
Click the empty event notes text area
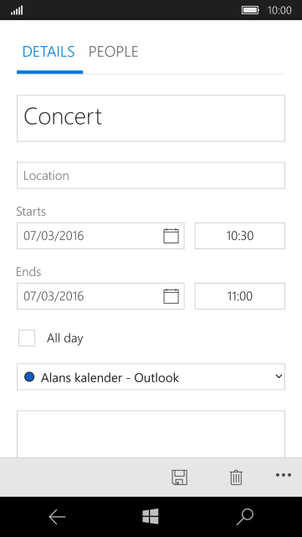tap(151, 434)
